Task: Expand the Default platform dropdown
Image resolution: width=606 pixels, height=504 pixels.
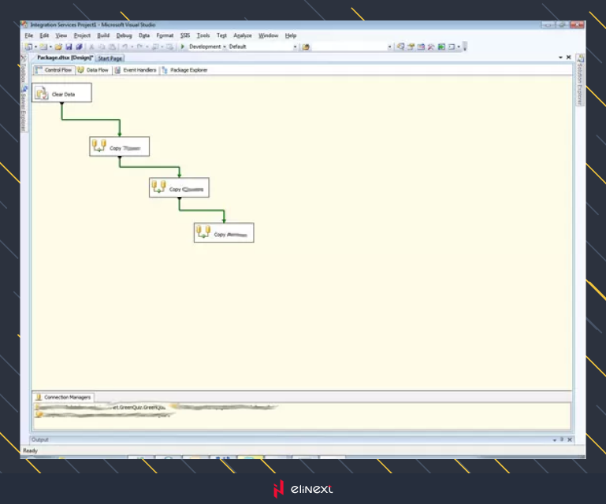Action: [296, 46]
